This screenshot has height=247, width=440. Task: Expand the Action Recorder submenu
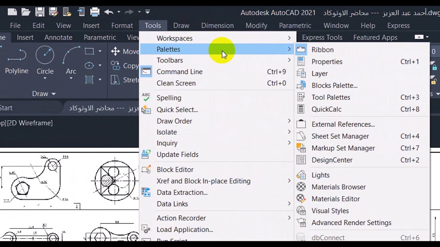click(217, 218)
